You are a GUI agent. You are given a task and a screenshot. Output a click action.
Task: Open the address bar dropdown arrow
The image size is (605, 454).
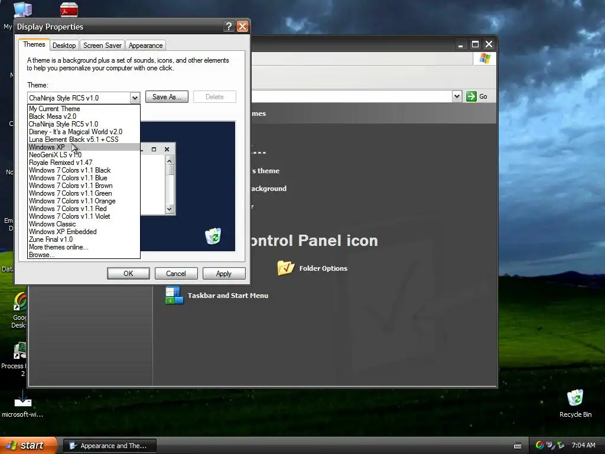457,96
